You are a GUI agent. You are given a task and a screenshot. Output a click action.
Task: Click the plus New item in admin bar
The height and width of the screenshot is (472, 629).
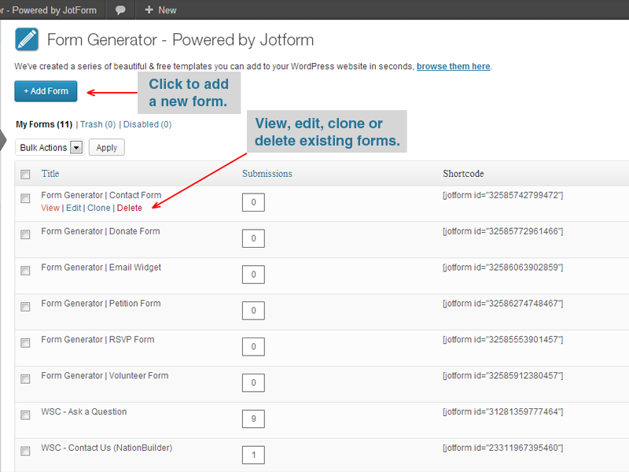[160, 10]
